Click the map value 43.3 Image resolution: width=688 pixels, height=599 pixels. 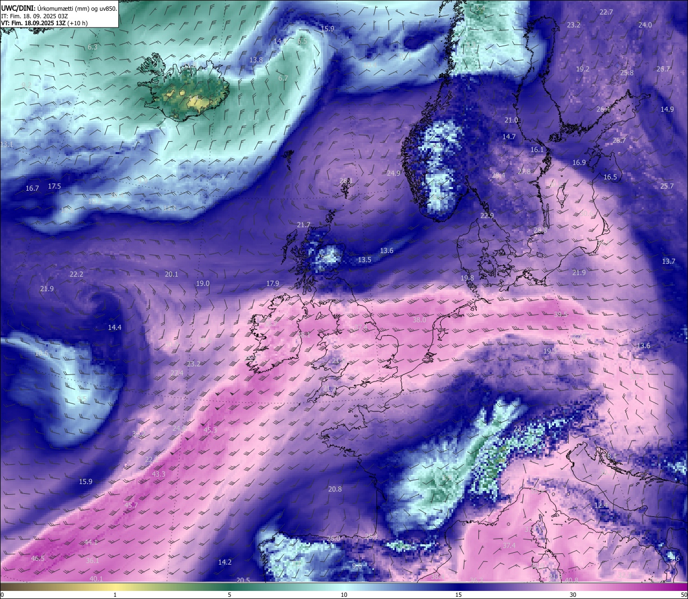[159, 474]
